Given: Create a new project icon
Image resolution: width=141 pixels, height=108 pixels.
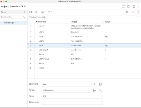Looking at the screenshot, I should click(x=123, y=6).
